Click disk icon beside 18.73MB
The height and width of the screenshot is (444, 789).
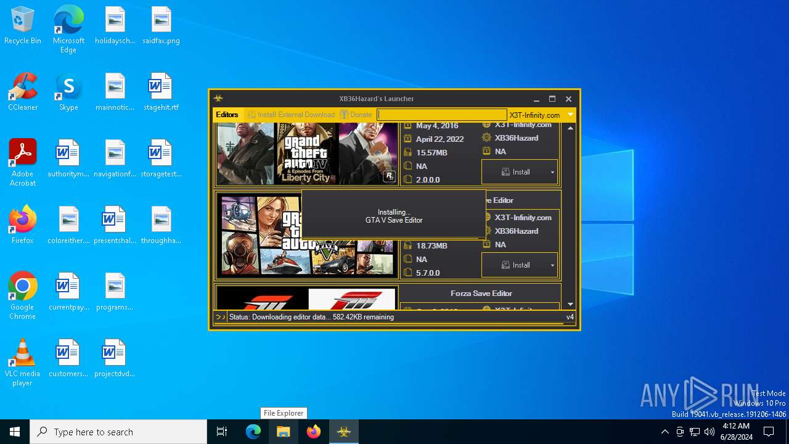(x=407, y=245)
